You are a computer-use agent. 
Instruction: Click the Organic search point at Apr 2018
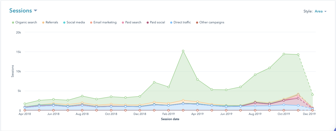coord(25,104)
